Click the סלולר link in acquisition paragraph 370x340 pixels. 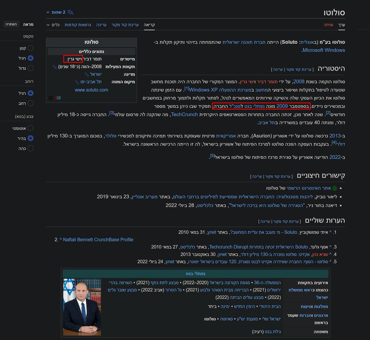pyautogui.click(x=110, y=136)
